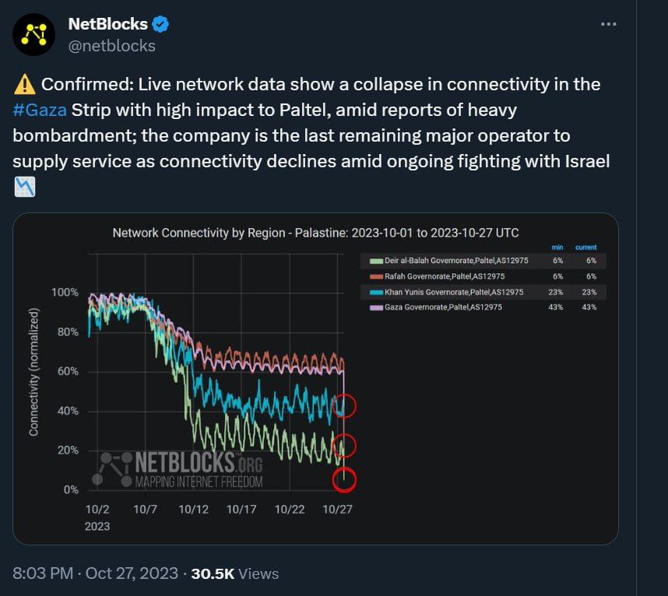Click the @netblocks handle
This screenshot has height=596, width=668.
click(111, 46)
